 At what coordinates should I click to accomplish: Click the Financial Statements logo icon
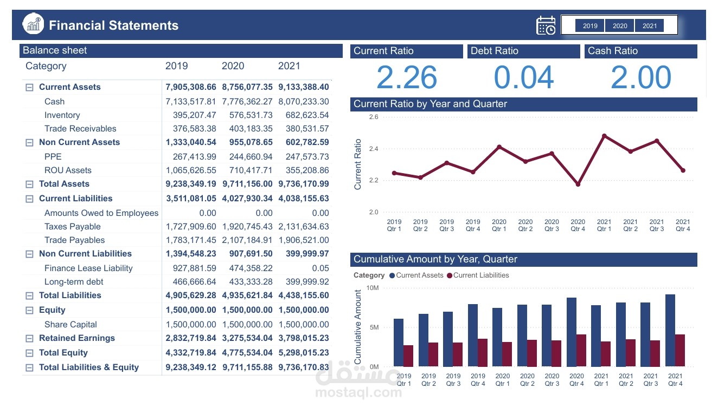(x=34, y=24)
